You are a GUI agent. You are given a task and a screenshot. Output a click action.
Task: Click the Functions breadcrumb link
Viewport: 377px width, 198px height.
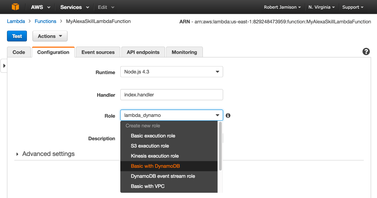(45, 21)
